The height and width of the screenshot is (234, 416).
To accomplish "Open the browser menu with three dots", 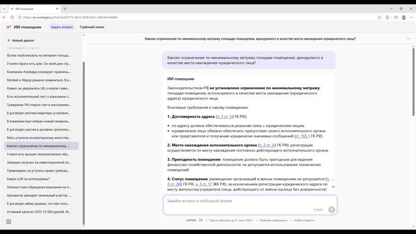I will tap(411, 18).
